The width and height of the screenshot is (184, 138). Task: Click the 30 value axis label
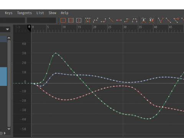[x=24, y=53]
